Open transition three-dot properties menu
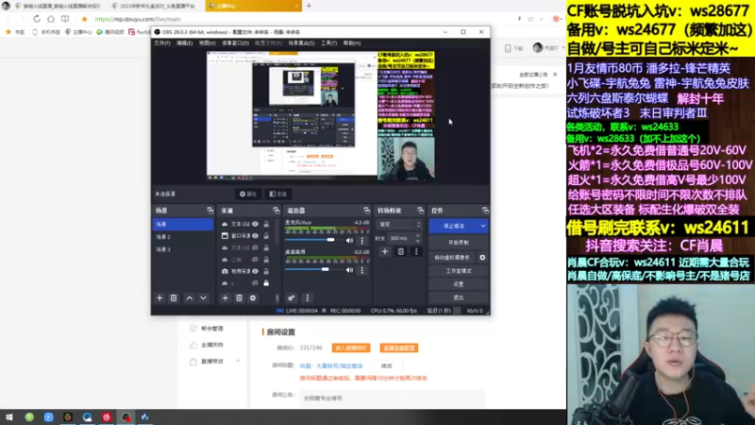 416,251
